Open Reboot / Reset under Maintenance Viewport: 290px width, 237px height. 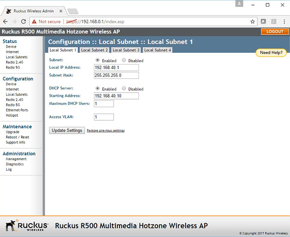(17, 137)
